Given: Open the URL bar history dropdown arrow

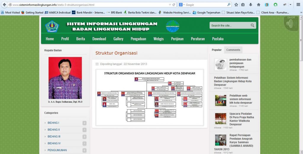Looking at the screenshot, I should click(170, 5).
